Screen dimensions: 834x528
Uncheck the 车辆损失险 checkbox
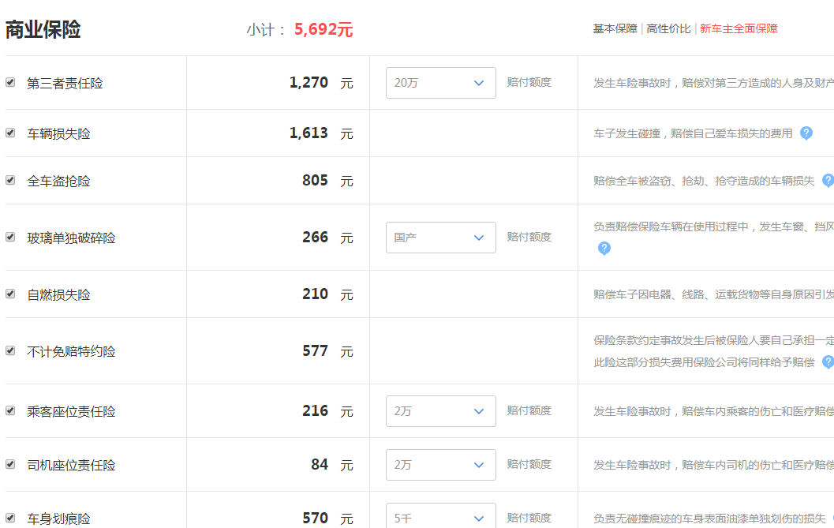(x=10, y=133)
